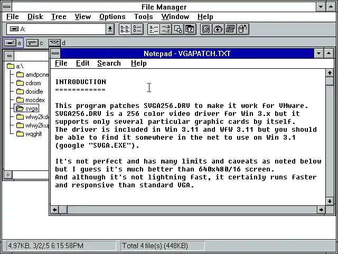
Task: Click status bar text 'Total 4 file(s) (448KB)'
Action: 155,246
